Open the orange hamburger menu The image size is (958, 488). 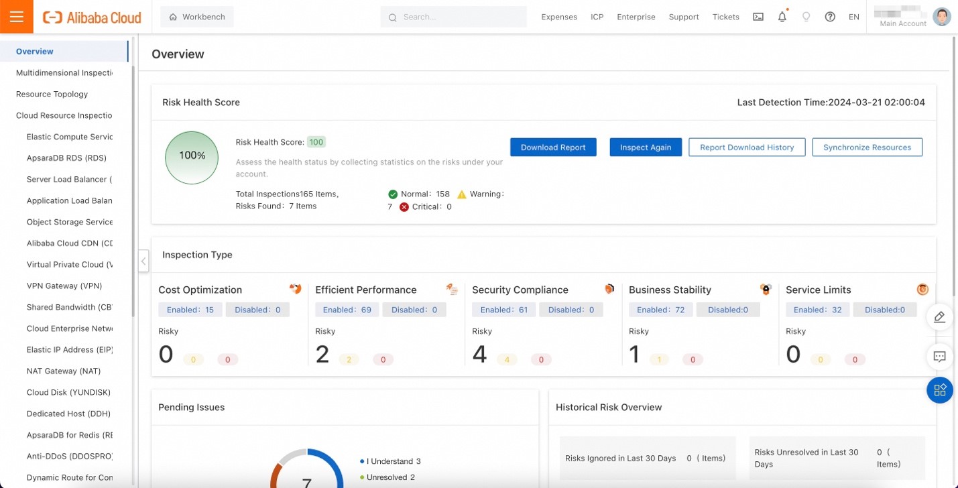[17, 17]
